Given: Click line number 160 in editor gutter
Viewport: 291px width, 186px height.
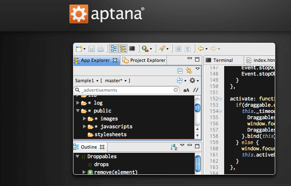Looking at the screenshot, I should coord(214,149).
